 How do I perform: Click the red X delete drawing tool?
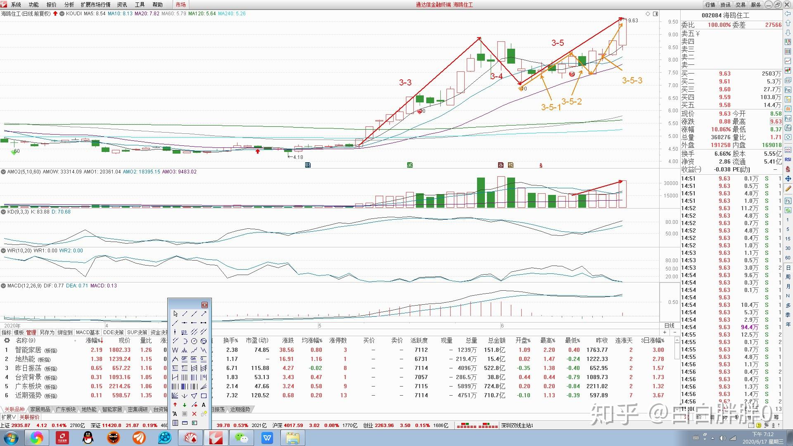point(194,414)
